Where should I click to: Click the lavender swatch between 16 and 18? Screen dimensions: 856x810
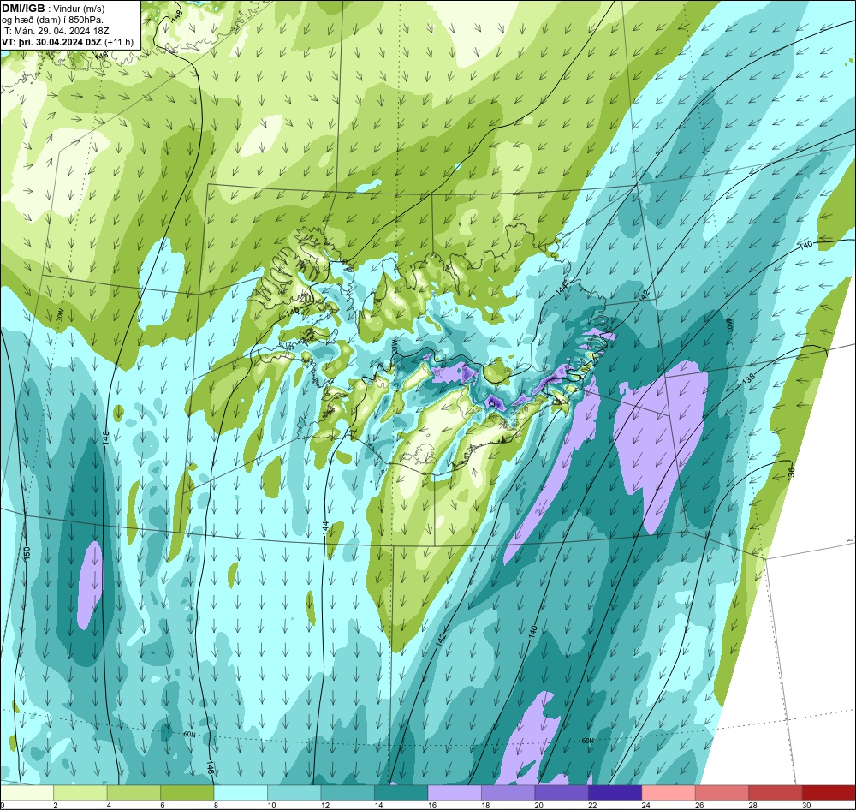pos(455,792)
